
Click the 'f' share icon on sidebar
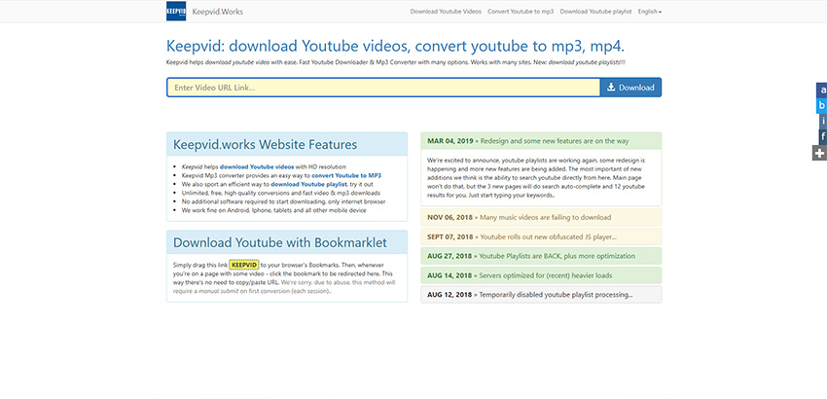(x=821, y=136)
